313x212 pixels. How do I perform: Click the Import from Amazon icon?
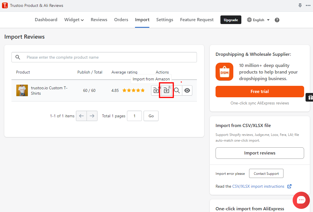167,90
